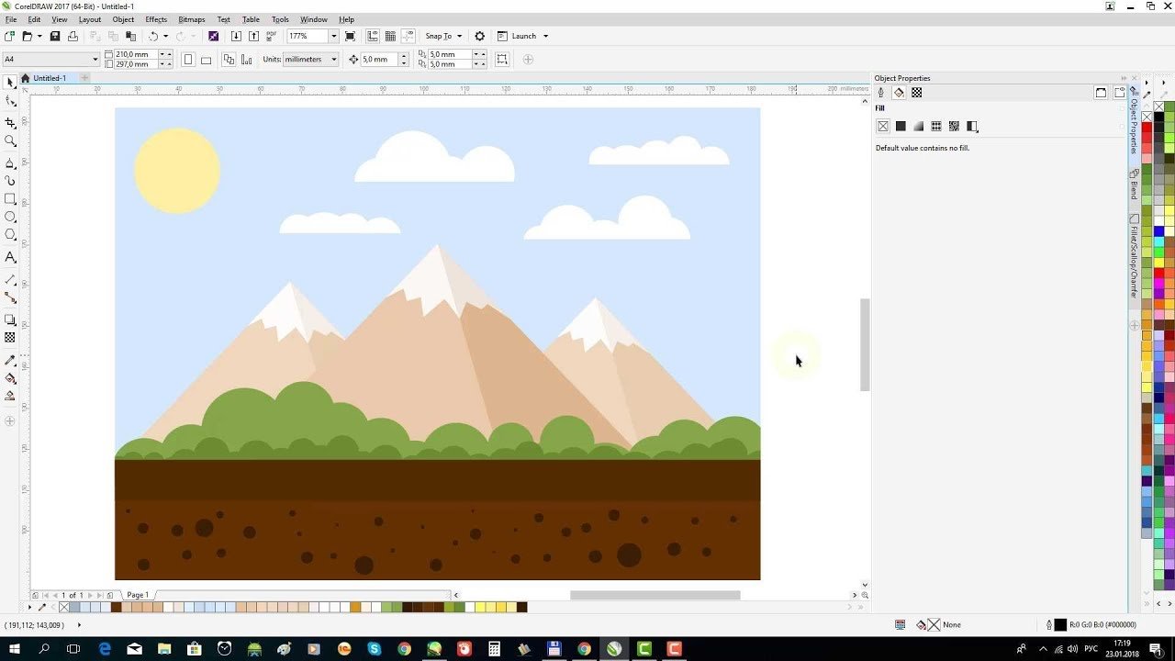Open the Effects menu
1175x661 pixels.
pyautogui.click(x=156, y=19)
